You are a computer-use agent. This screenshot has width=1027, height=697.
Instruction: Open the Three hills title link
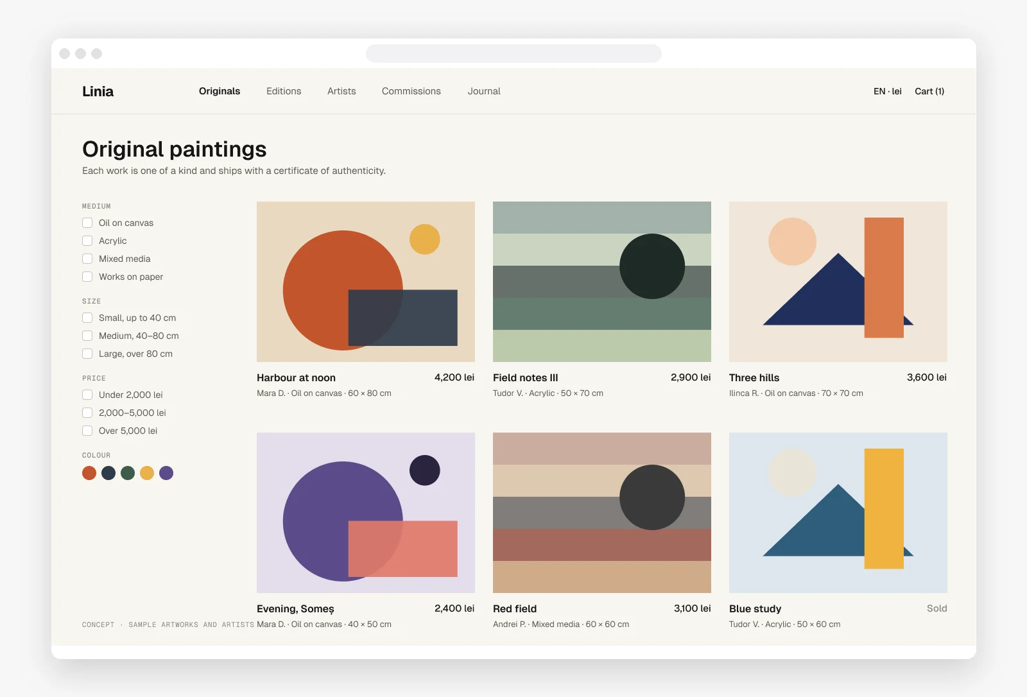754,377
